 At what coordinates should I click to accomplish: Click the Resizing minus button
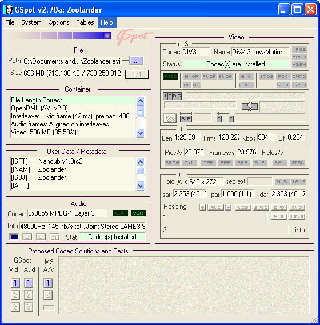click(229, 207)
